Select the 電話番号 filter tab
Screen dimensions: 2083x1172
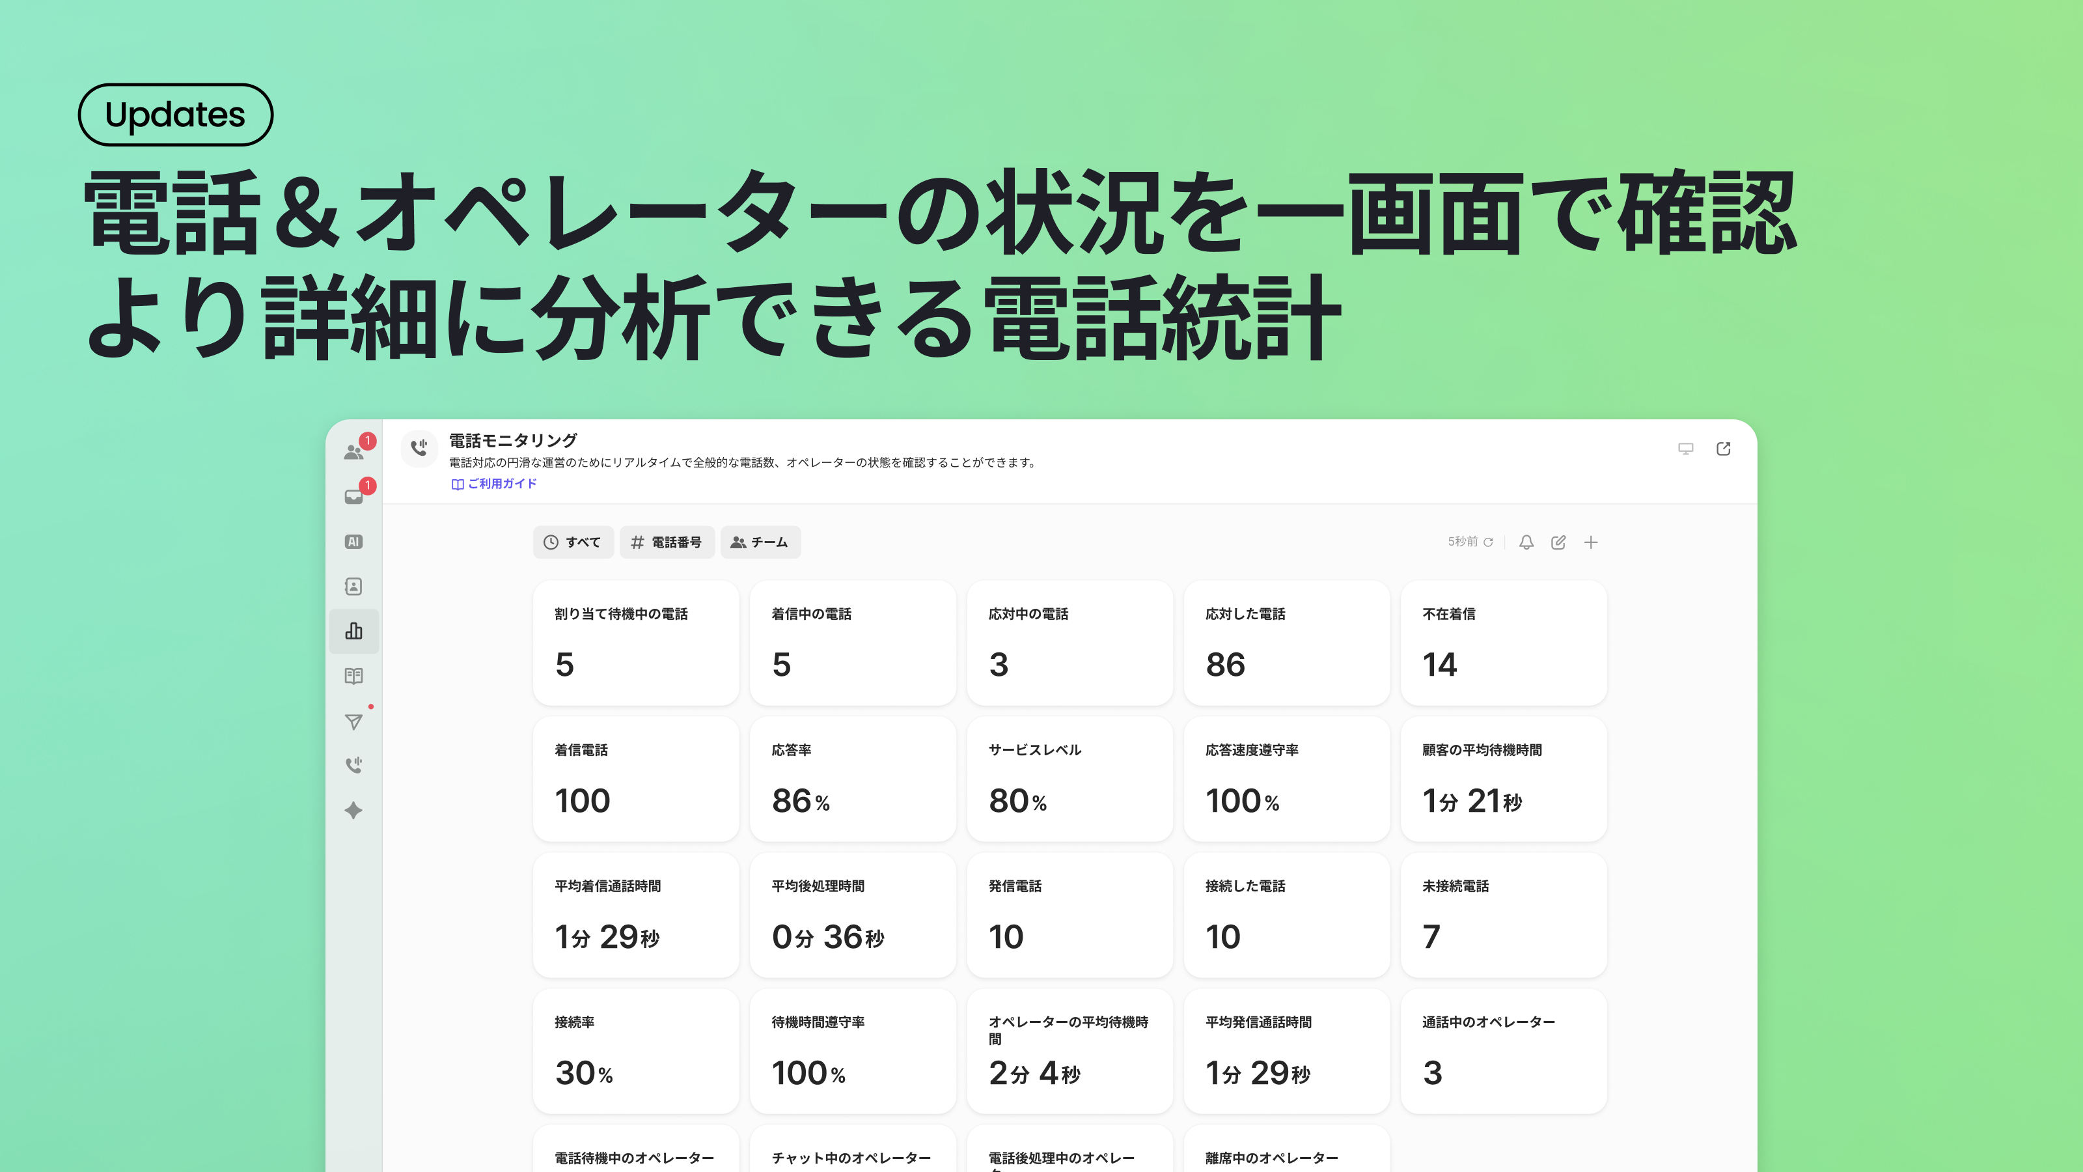click(x=667, y=542)
